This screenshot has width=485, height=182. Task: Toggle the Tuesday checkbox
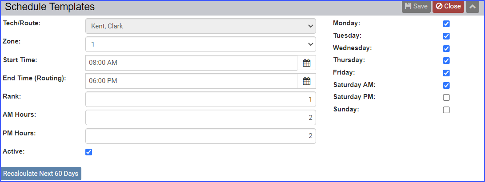click(x=446, y=36)
